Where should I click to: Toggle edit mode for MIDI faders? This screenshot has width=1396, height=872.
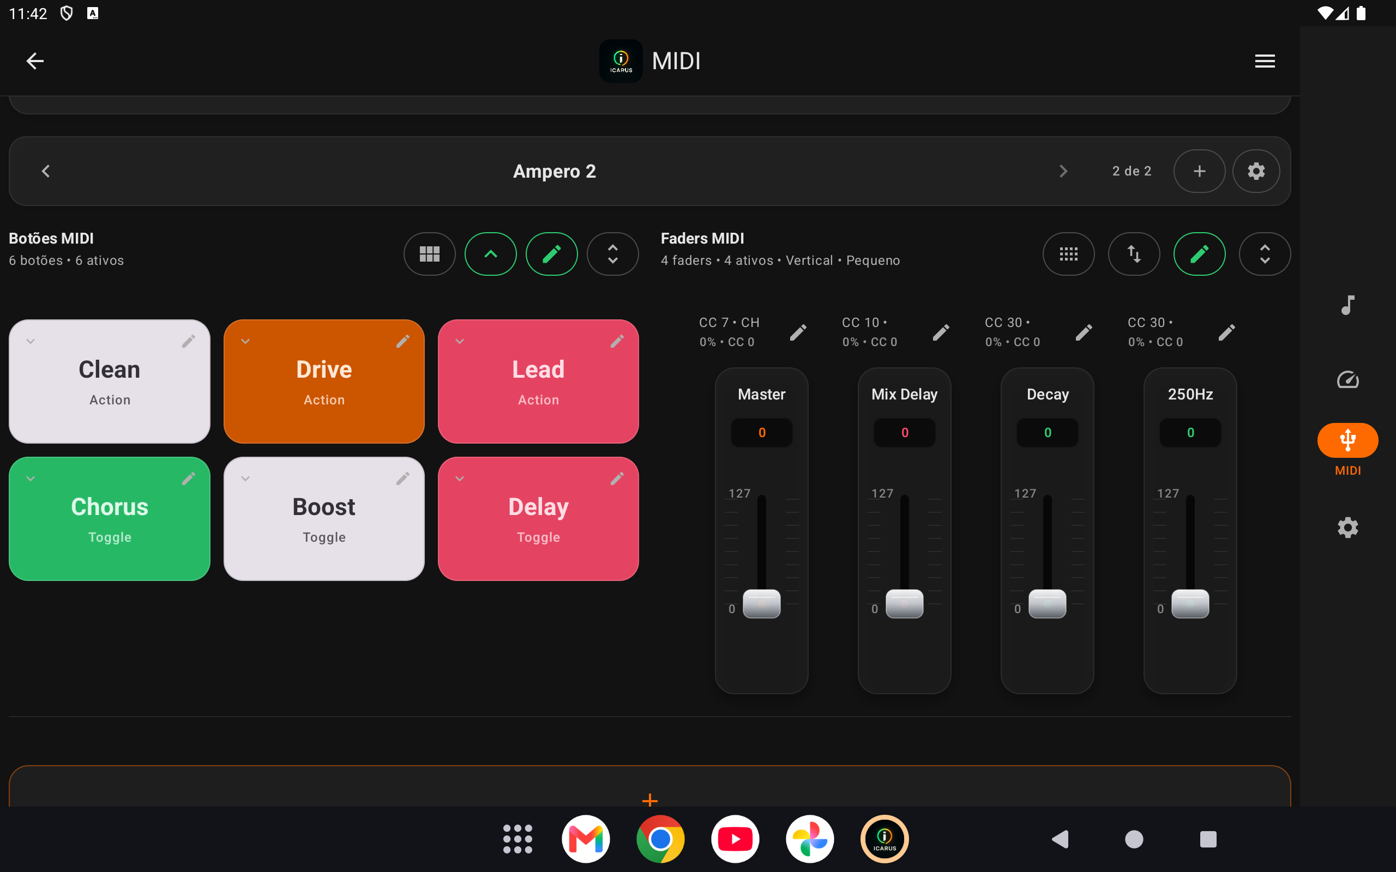1199,254
